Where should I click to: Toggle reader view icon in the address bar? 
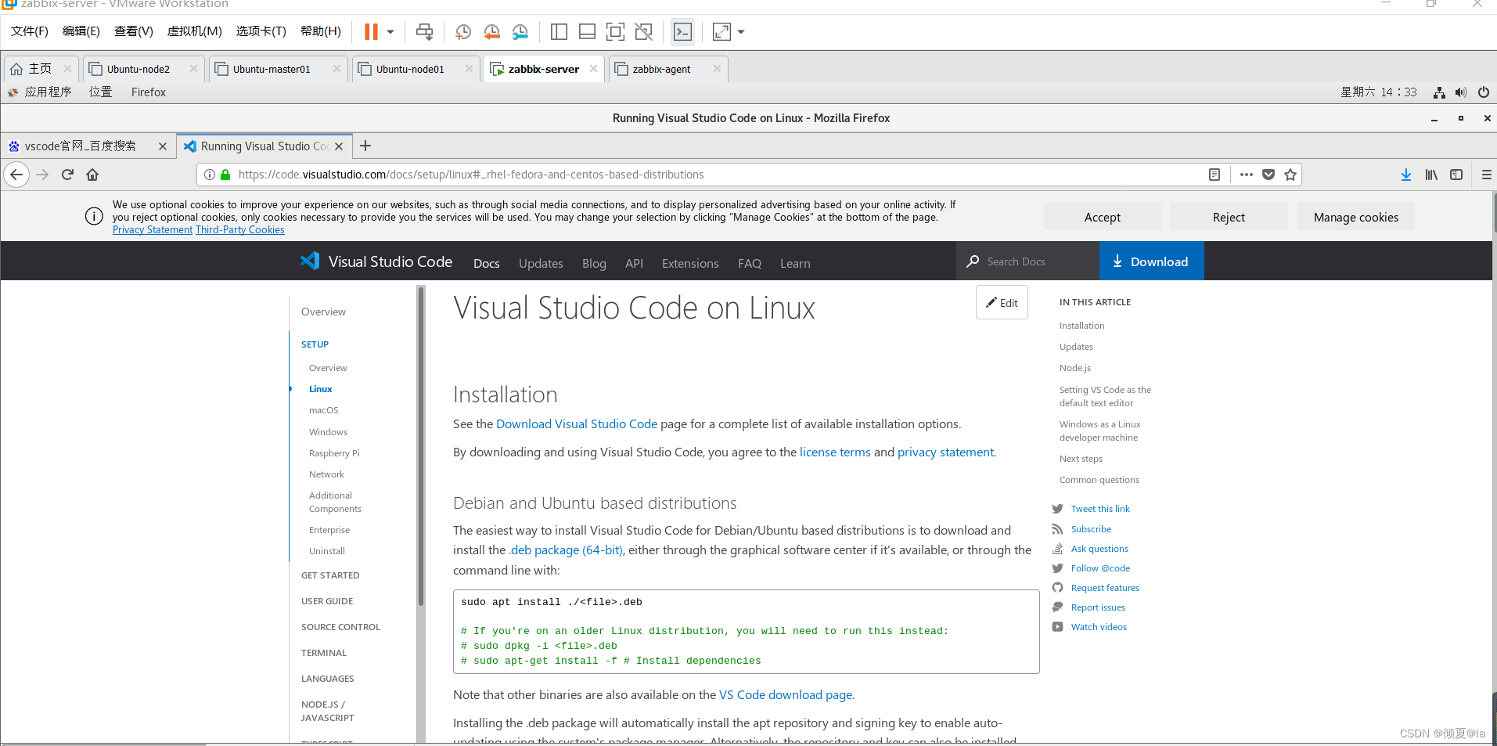1215,175
